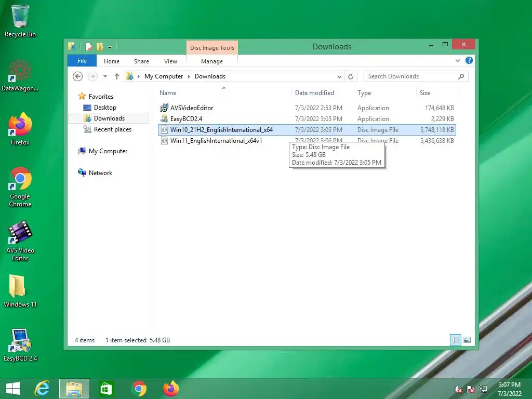Open the Home ribbon tab

(x=112, y=61)
